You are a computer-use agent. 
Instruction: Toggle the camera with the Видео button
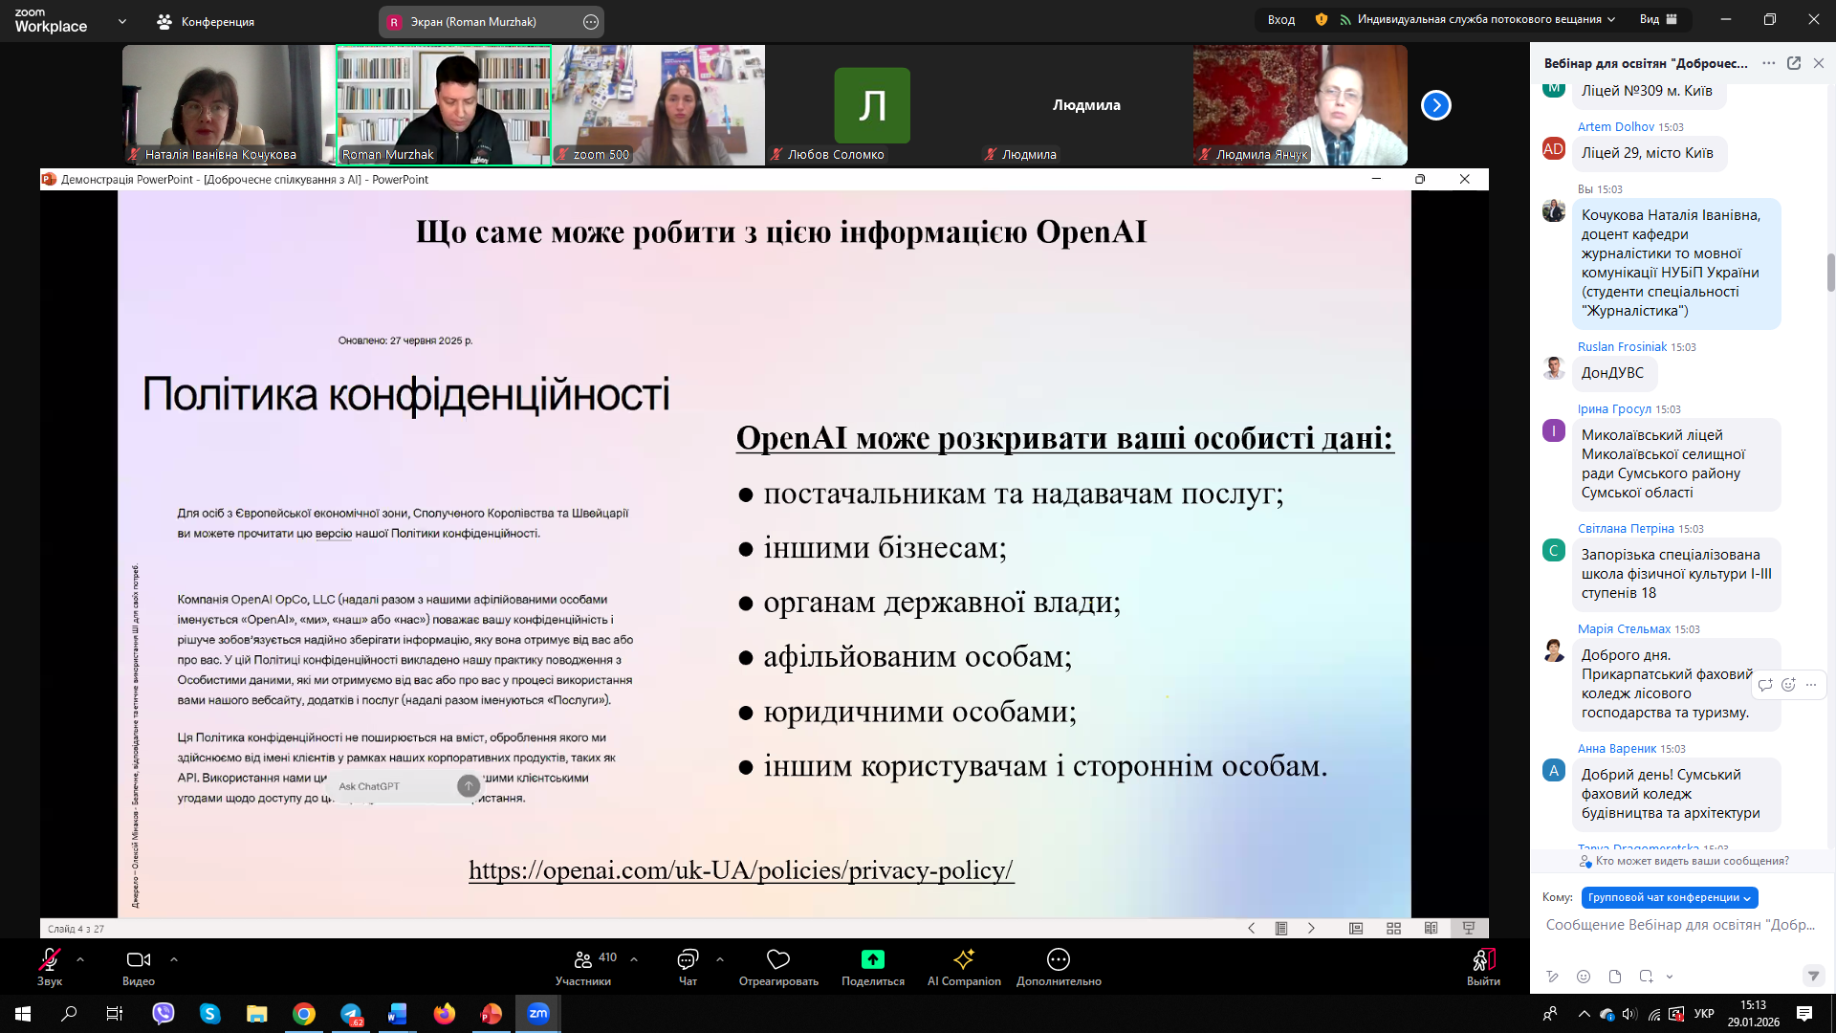pyautogui.click(x=139, y=959)
